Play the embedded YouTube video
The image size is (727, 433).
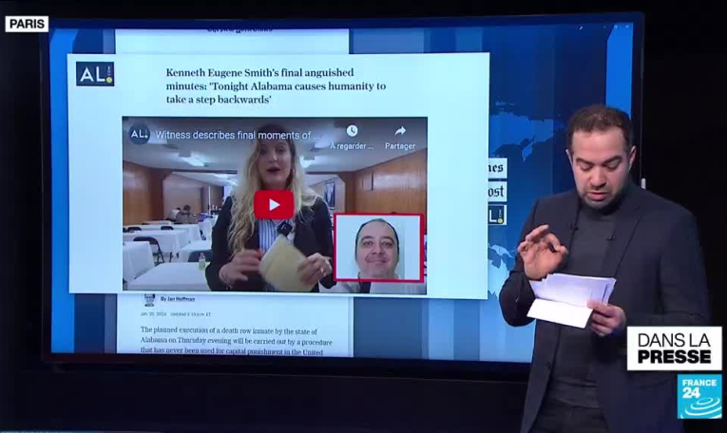point(274,205)
